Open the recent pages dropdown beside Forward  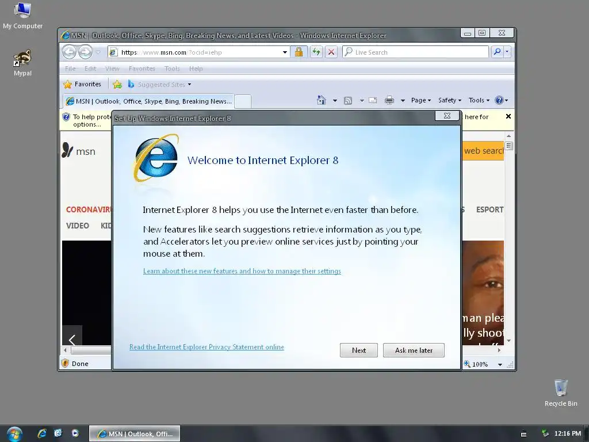point(98,52)
